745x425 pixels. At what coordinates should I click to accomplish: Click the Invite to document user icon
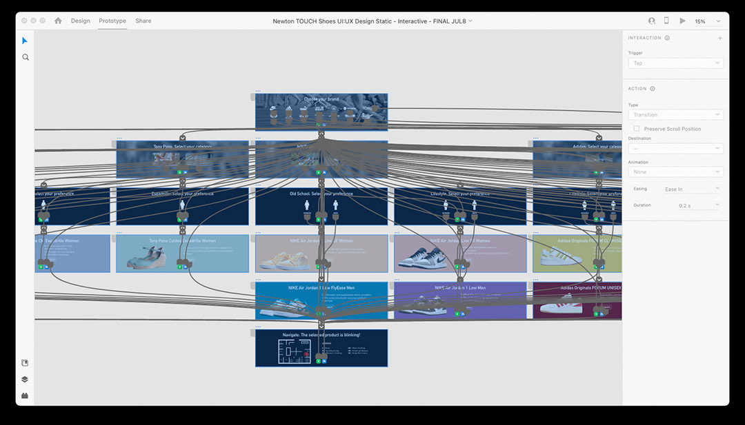652,21
